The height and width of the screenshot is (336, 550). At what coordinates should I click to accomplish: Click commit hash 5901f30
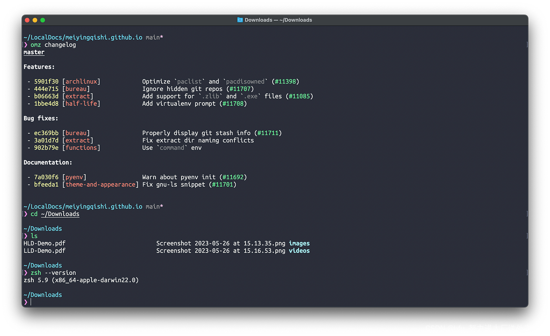[46, 82]
